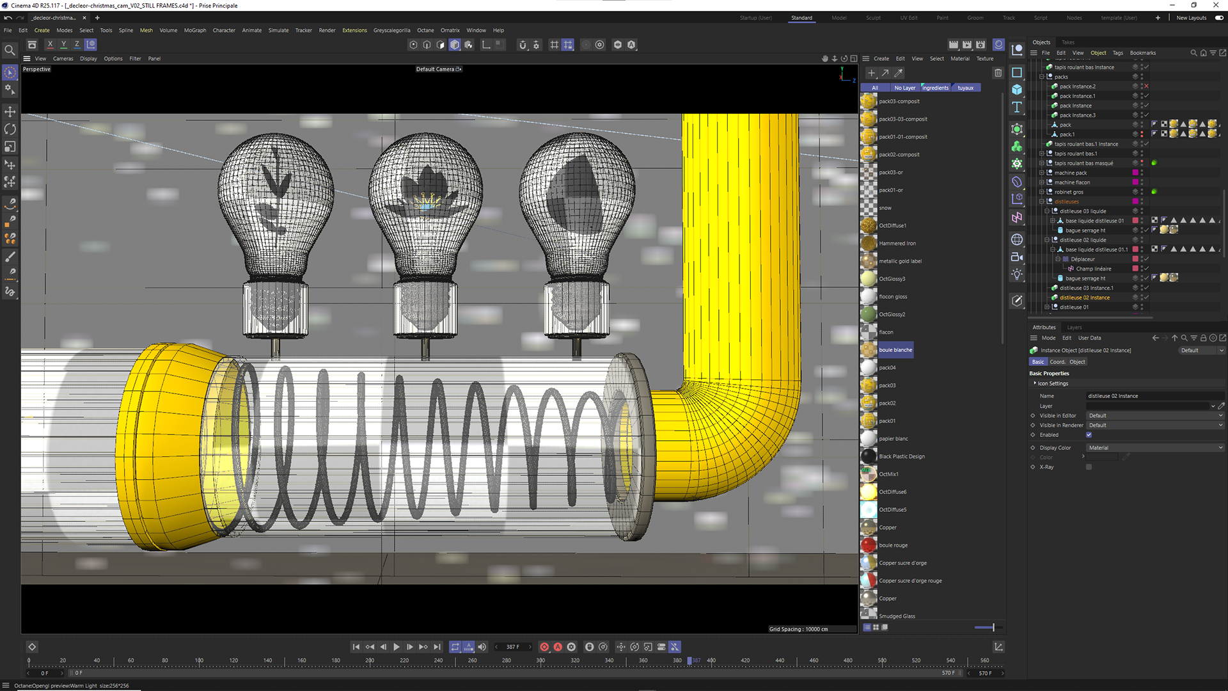
Task: Switch to the ingredients material layer tab
Action: [936, 88]
